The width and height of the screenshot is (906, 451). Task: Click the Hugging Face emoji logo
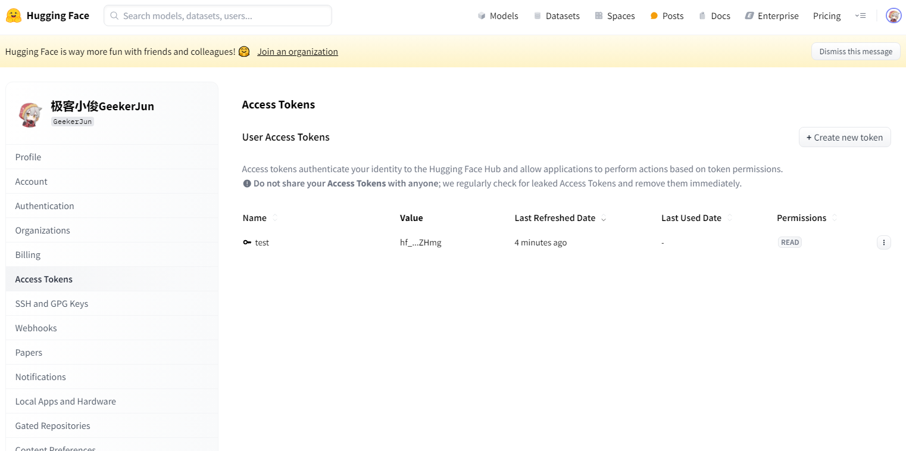(14, 15)
